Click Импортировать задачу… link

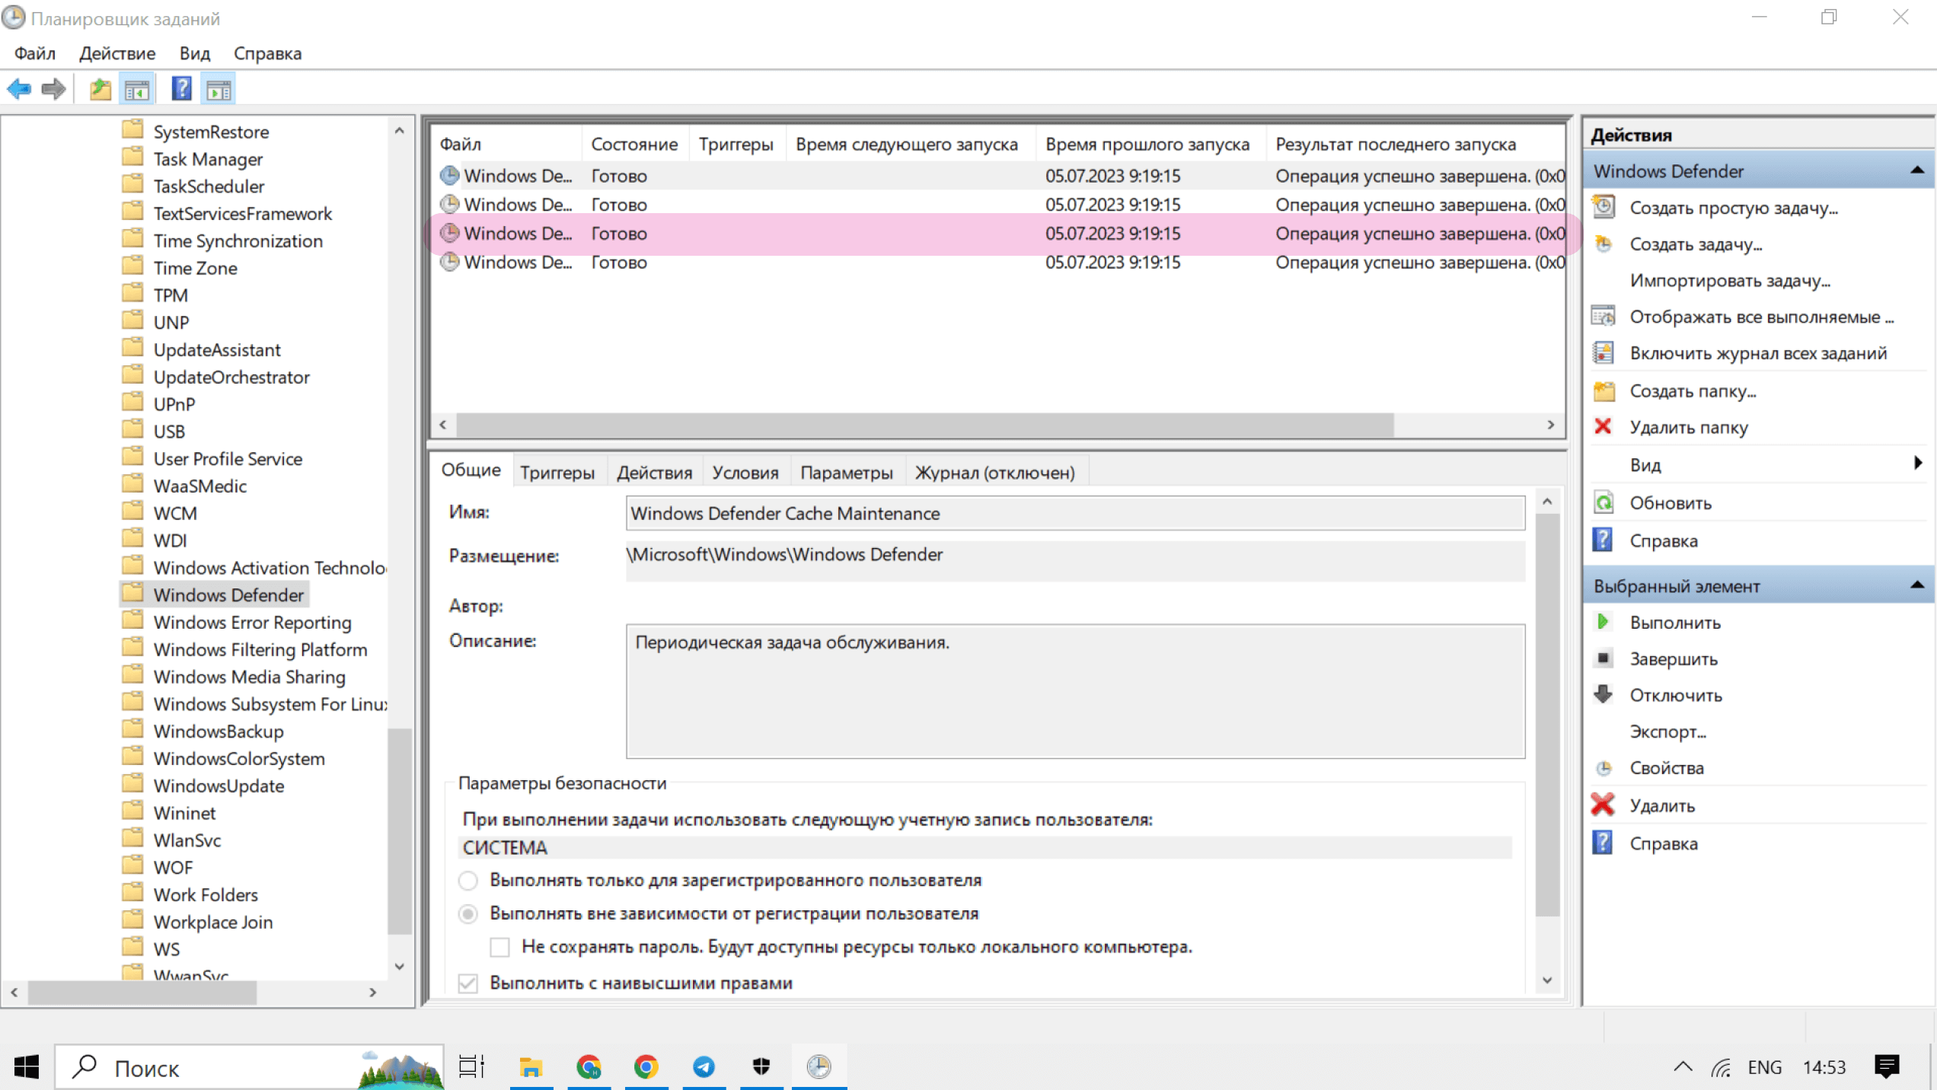click(1730, 281)
